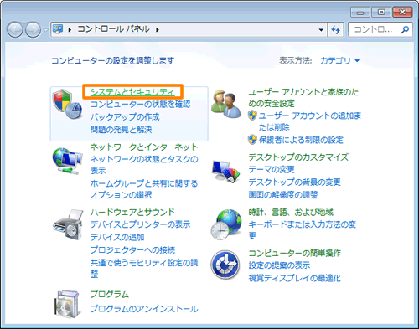Click the Ease of Access blue circle icon
Screen dimensions: 419x329
point(225,265)
